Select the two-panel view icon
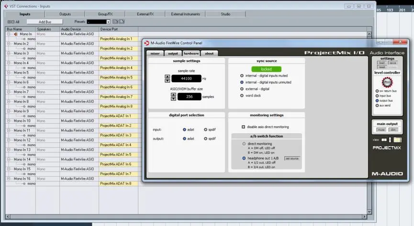This screenshot has height=226, width=414. 384,140
